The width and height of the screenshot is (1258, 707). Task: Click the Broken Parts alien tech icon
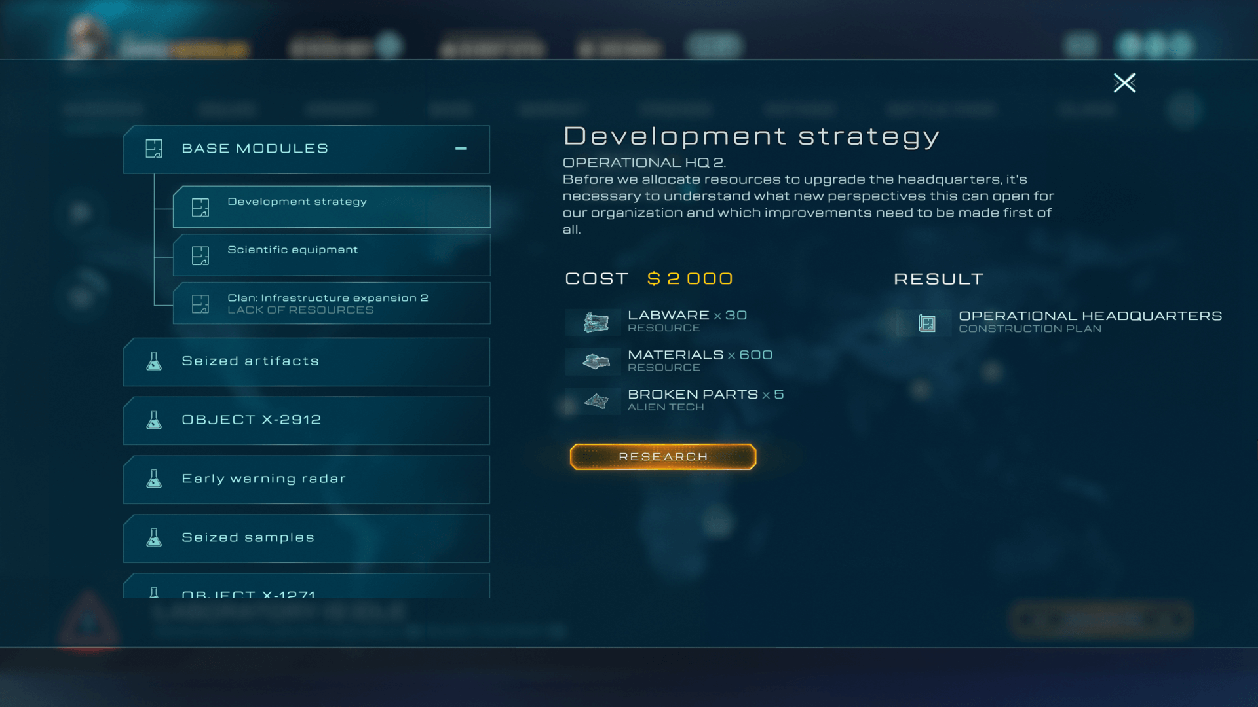point(596,401)
